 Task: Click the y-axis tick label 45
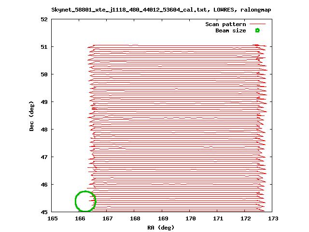44,212
